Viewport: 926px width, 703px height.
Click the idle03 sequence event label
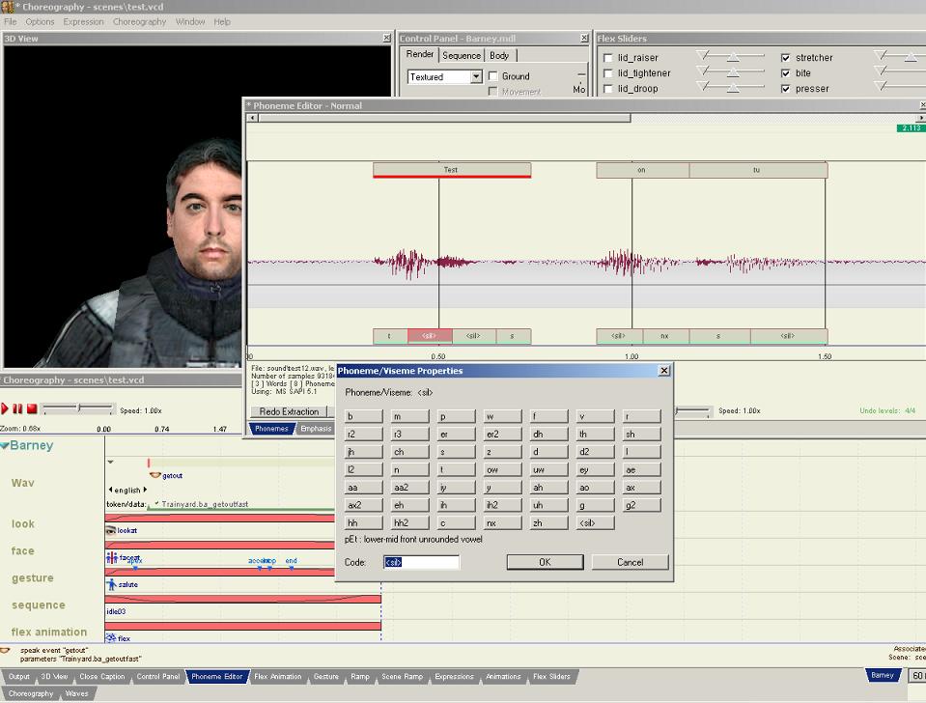click(116, 611)
